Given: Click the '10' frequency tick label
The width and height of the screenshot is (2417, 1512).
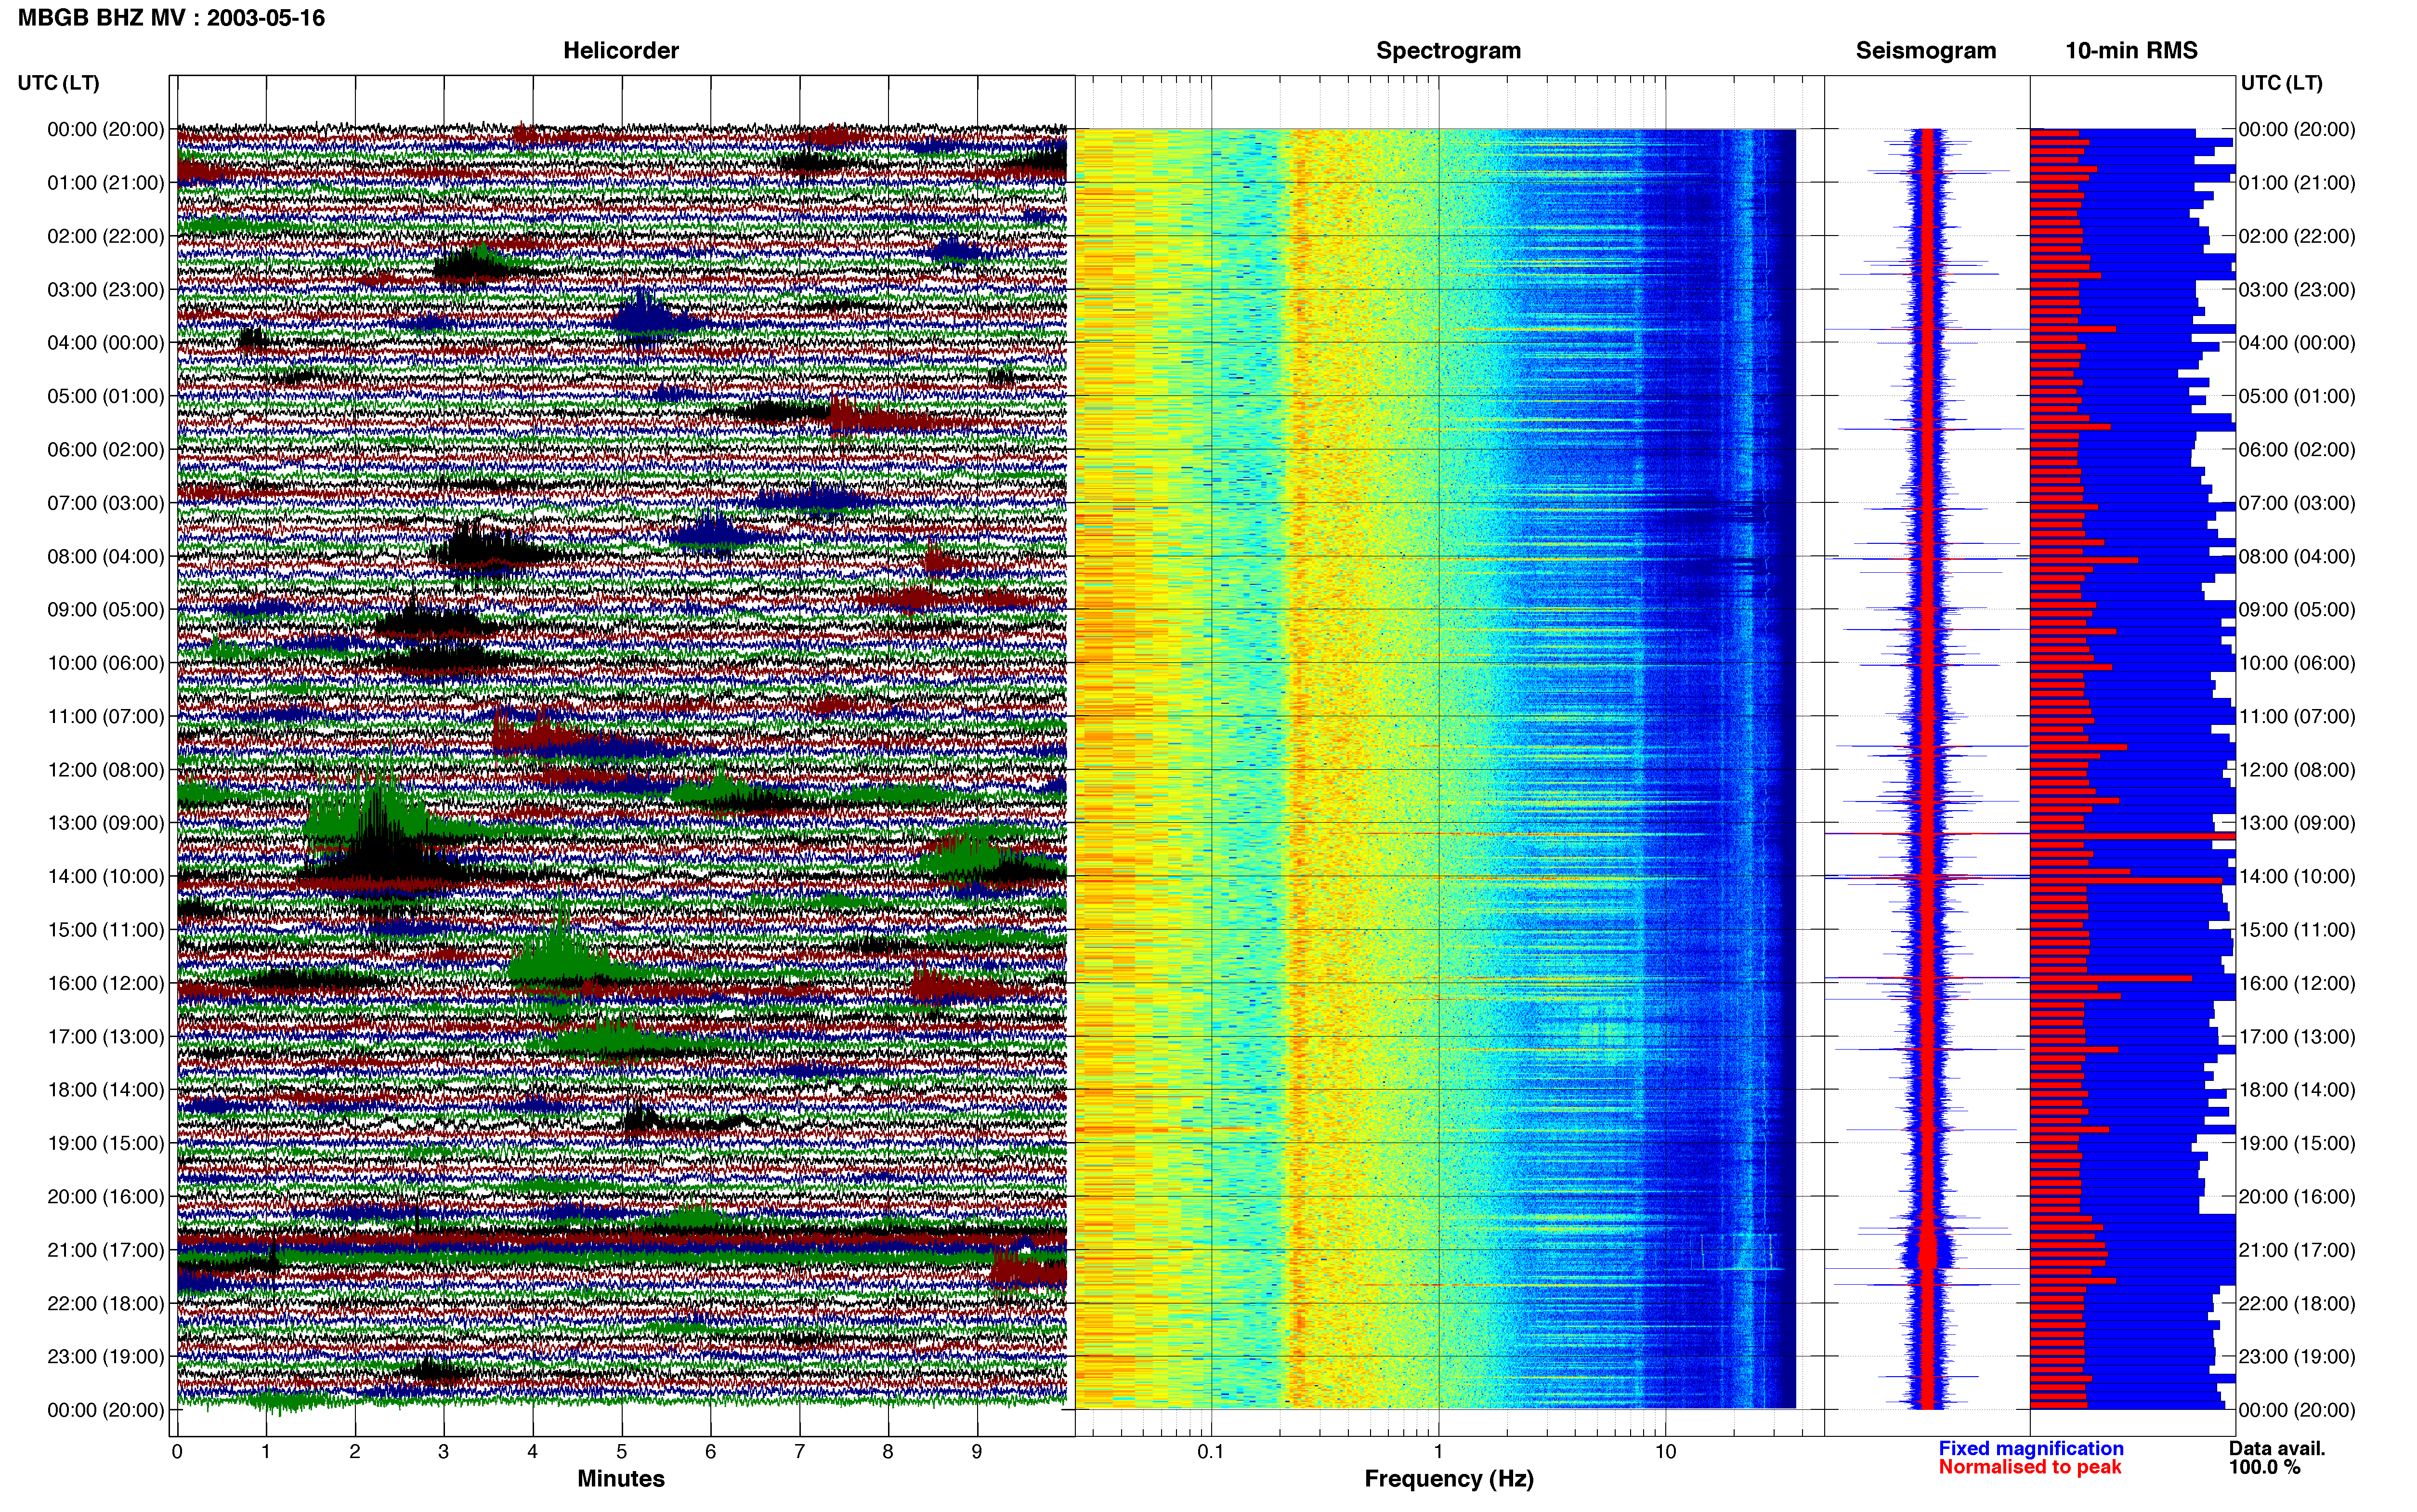Looking at the screenshot, I should point(1665,1451).
